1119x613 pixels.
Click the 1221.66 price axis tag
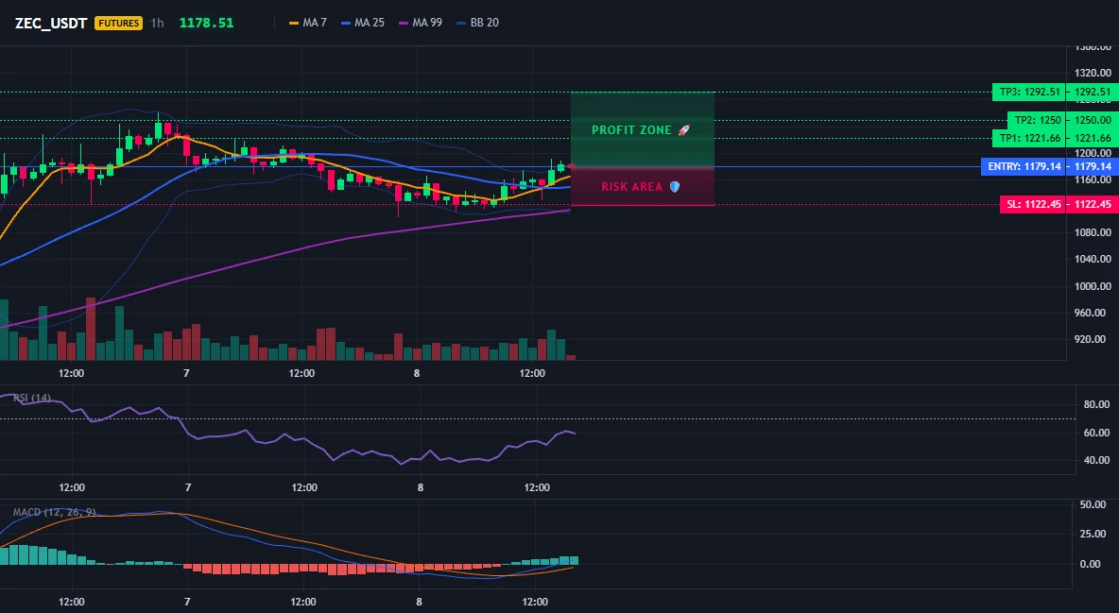[1093, 139]
